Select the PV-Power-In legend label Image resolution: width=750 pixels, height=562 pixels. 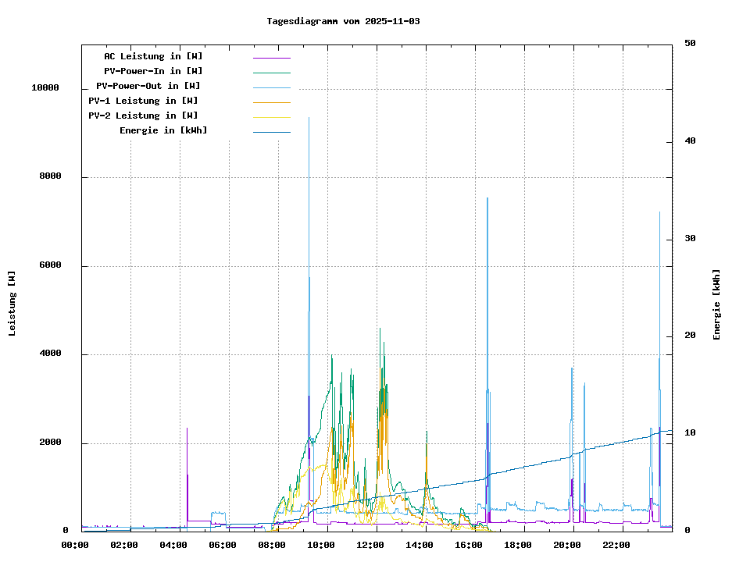point(153,71)
